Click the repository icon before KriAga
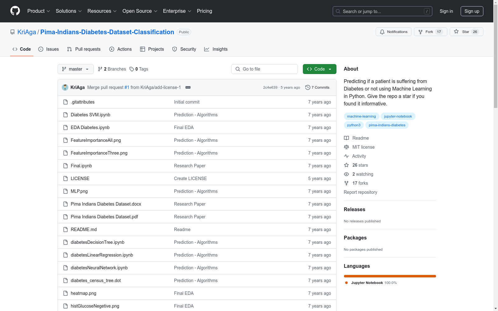 12,32
